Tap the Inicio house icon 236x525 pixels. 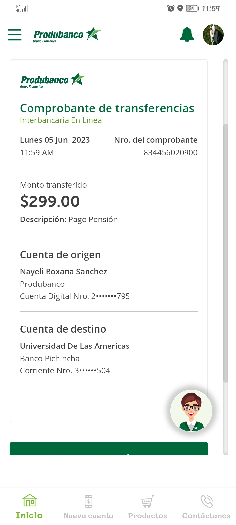coord(29,501)
